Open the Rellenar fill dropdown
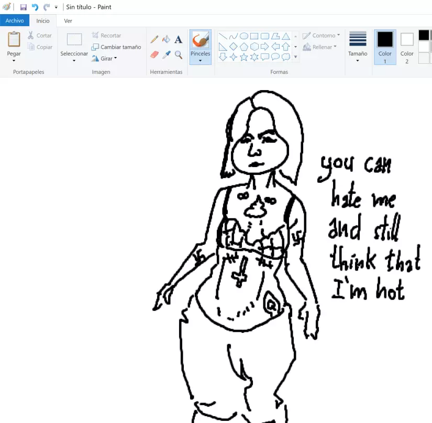This screenshot has width=432, height=423. point(319,47)
